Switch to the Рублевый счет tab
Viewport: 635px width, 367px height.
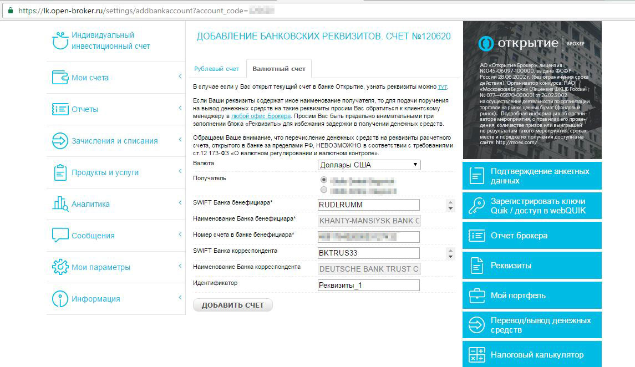[x=216, y=69]
